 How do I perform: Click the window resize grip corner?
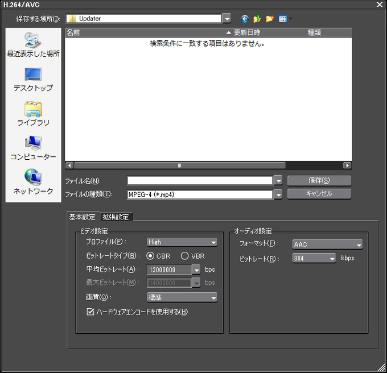coord(381,367)
